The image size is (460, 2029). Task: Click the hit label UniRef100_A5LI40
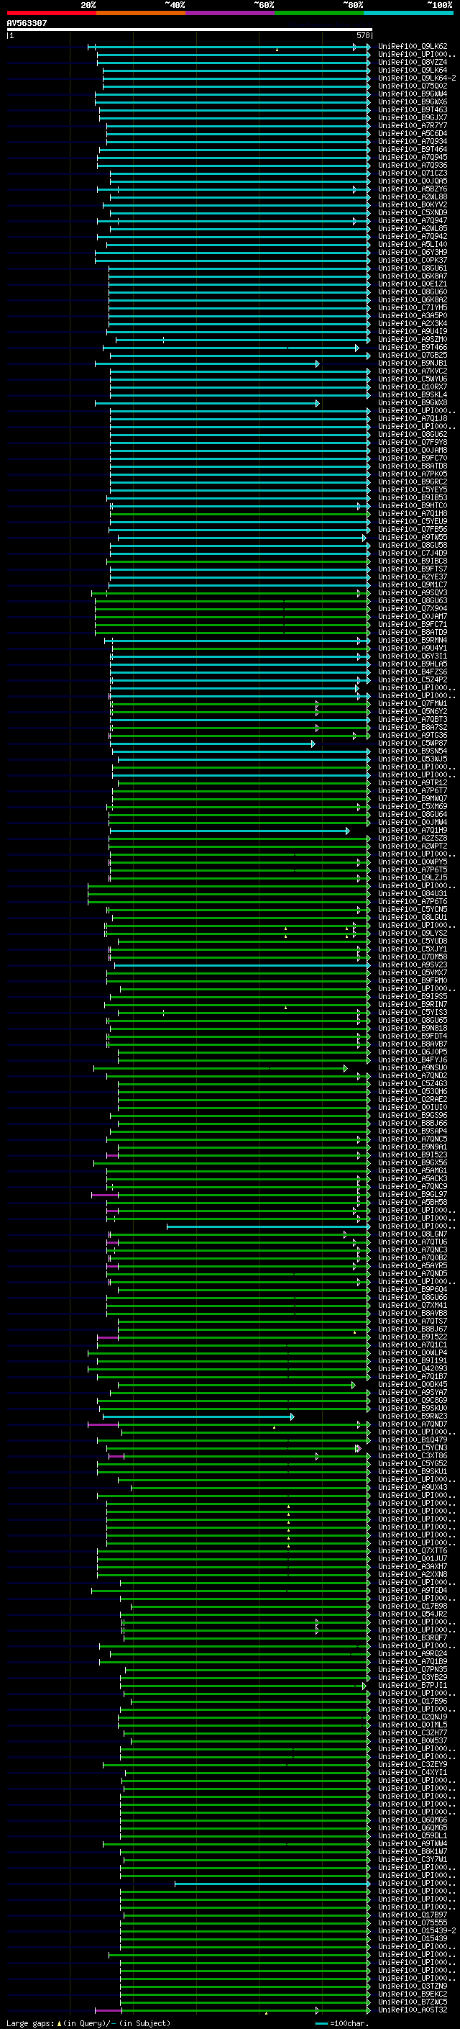(413, 245)
